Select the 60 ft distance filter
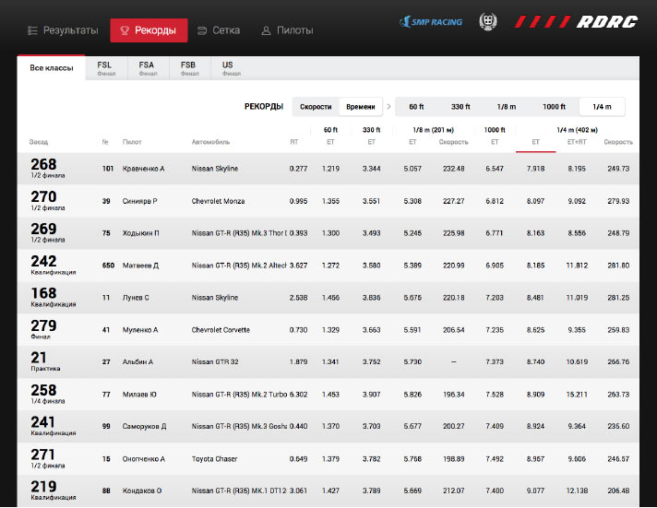 coord(417,107)
